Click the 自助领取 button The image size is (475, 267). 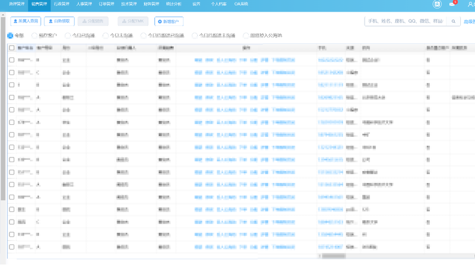coord(59,21)
